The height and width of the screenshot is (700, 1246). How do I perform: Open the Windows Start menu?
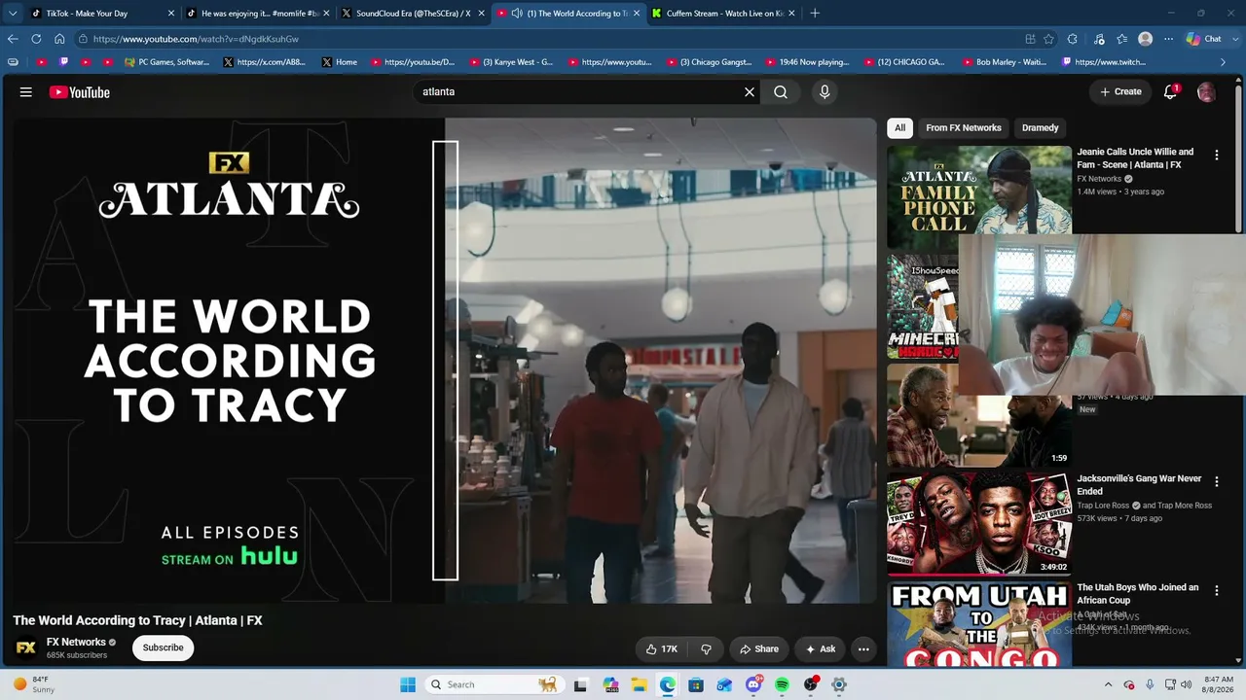tap(408, 684)
